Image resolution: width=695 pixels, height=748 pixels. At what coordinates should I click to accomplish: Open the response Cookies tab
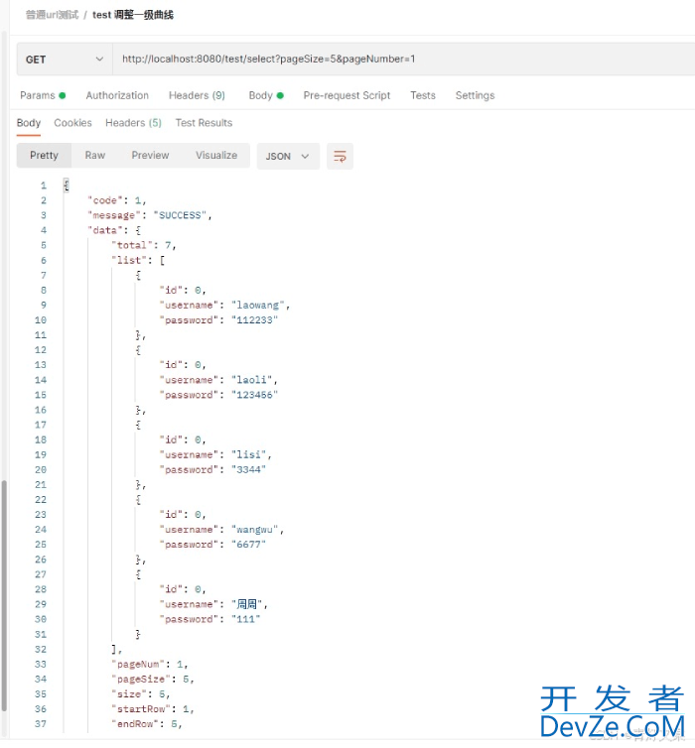pos(72,123)
